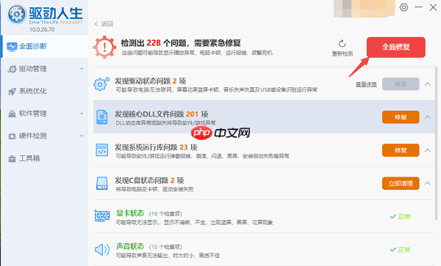Click the 立即清理 button
The height and width of the screenshot is (266, 441).
[401, 183]
